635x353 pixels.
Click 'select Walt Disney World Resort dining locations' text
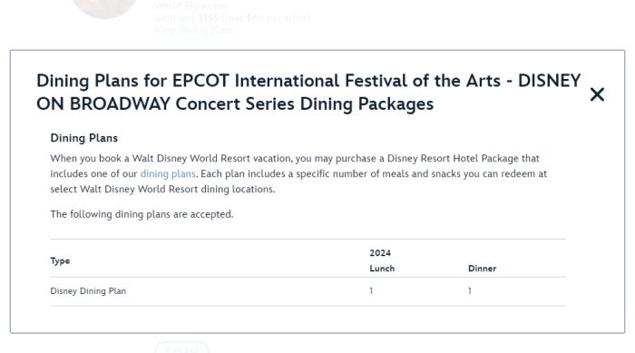pyautogui.click(x=162, y=190)
